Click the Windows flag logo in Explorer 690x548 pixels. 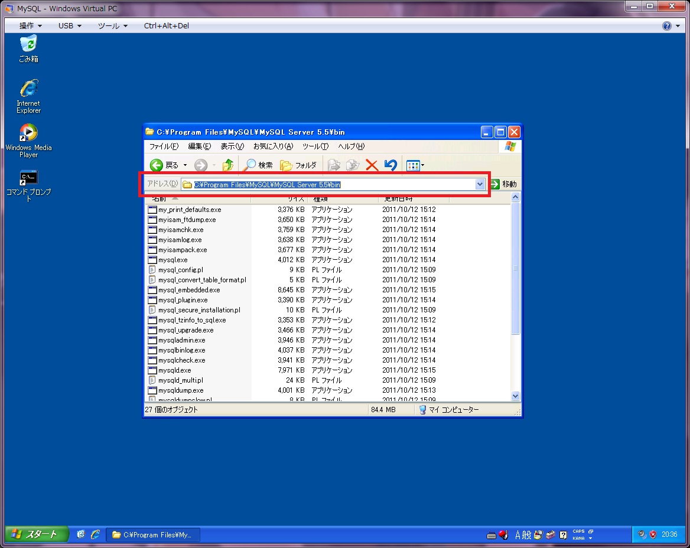[510, 146]
